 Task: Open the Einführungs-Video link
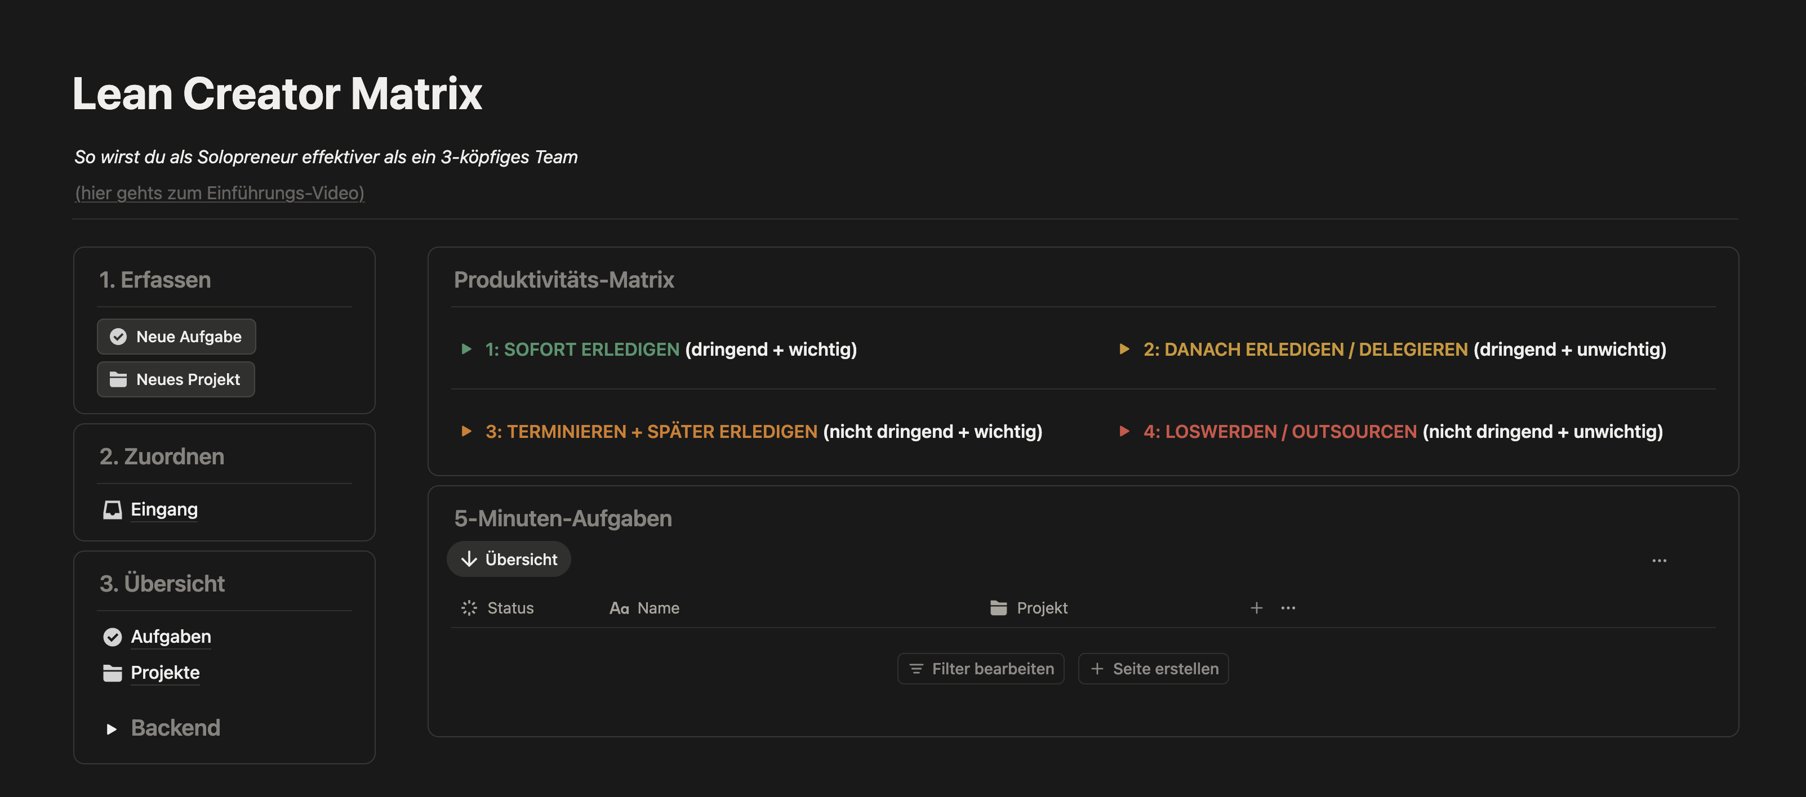click(220, 192)
